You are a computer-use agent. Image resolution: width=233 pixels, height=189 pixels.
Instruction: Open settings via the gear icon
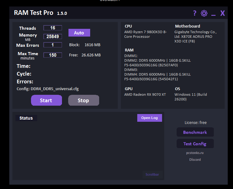[x=204, y=13]
